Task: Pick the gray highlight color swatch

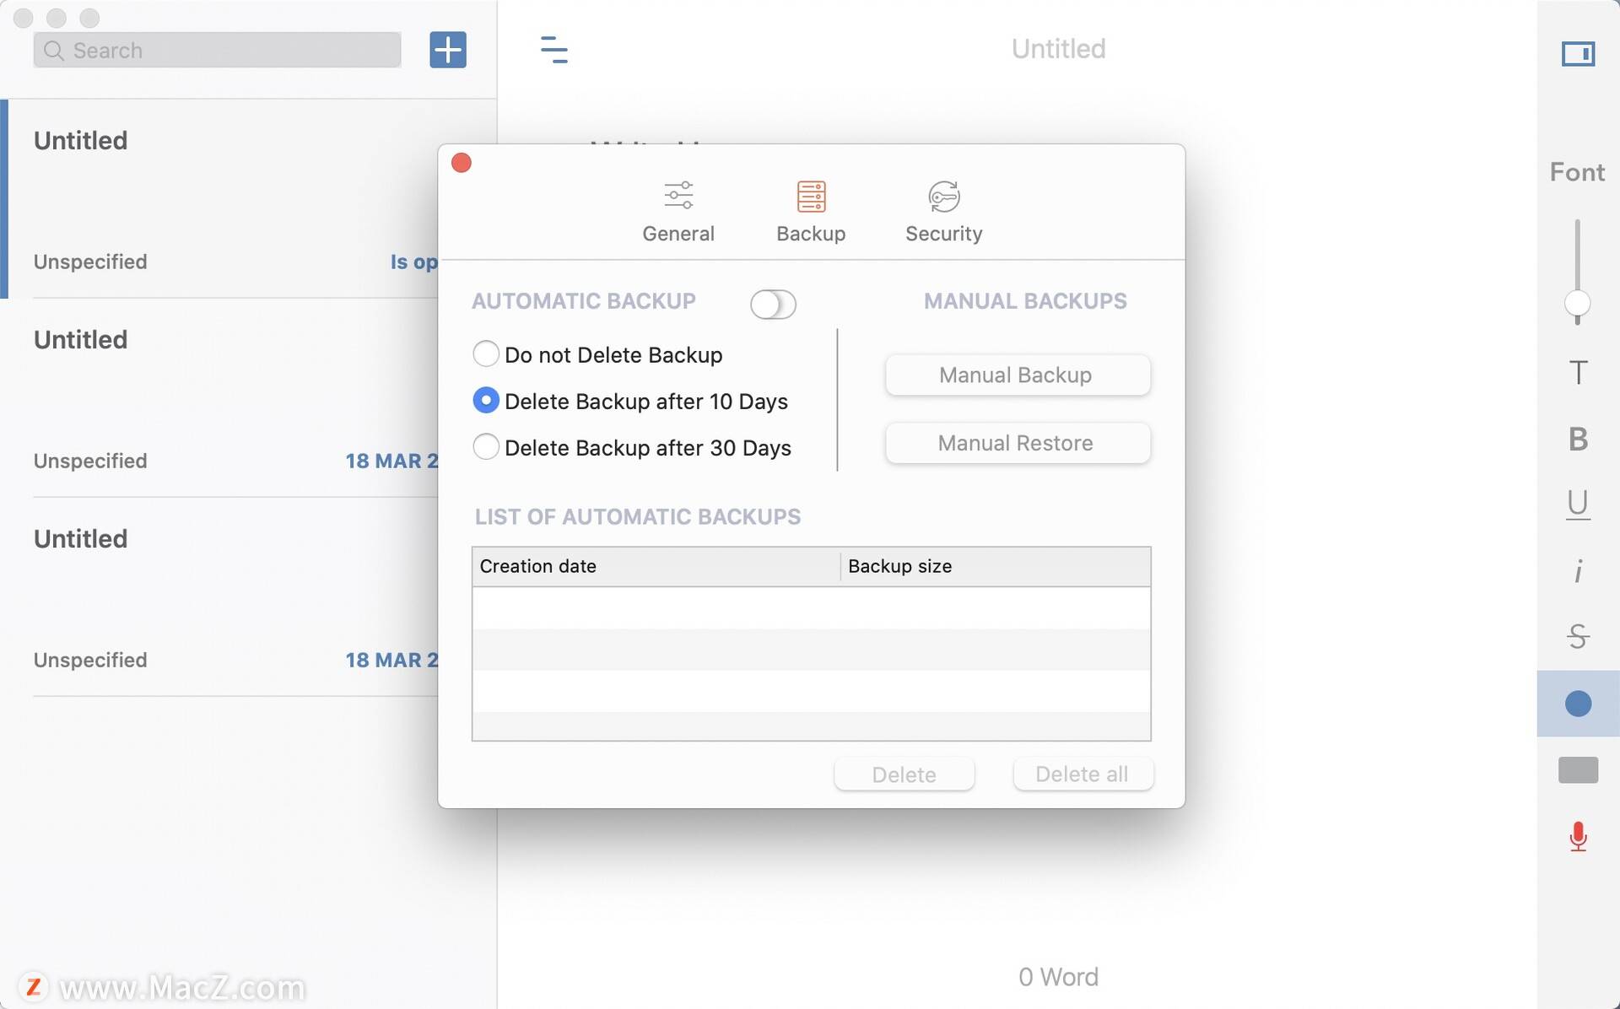Action: [x=1578, y=769]
